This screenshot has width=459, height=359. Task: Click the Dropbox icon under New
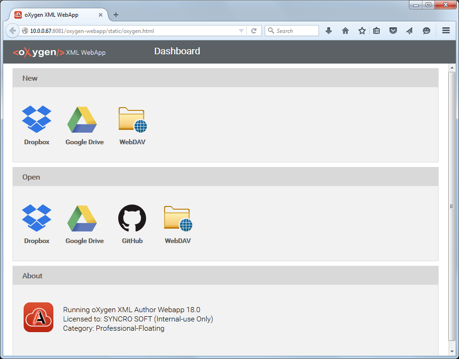tap(37, 119)
